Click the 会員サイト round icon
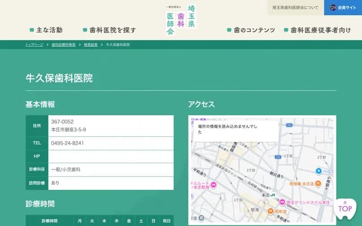362x226 pixels. pyautogui.click(x=333, y=7)
